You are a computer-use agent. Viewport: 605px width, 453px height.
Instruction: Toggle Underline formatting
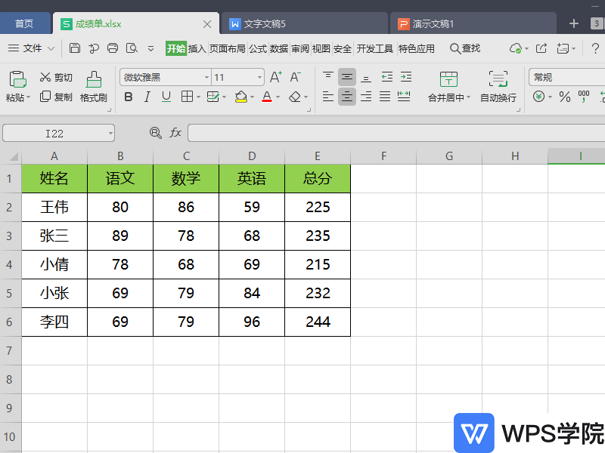(166, 97)
